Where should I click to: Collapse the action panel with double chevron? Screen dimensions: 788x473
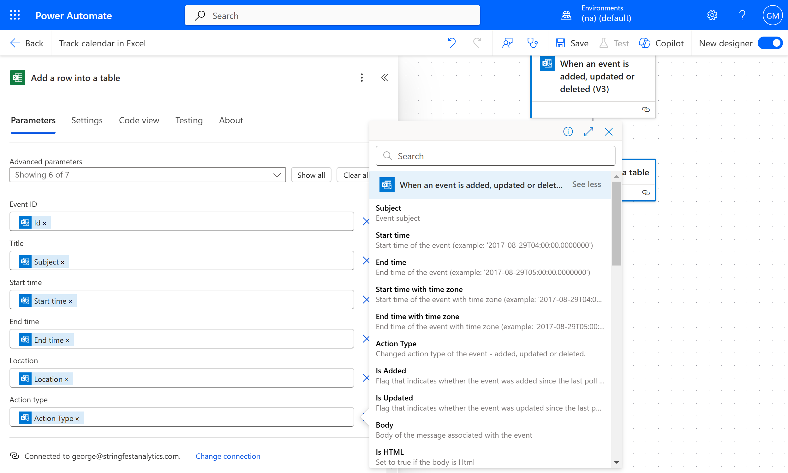385,78
